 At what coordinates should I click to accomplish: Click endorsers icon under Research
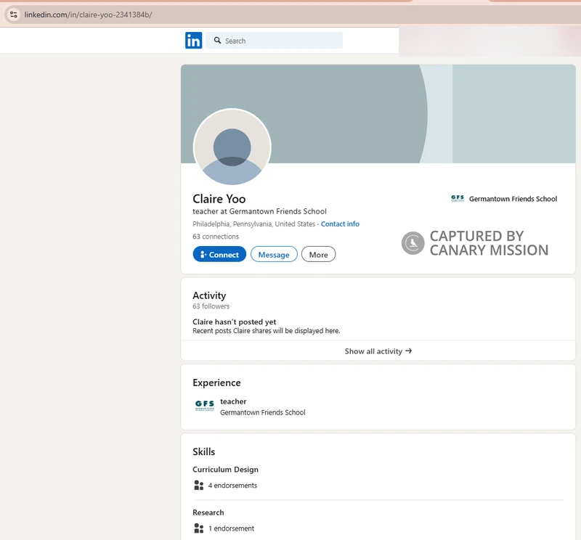tap(198, 528)
